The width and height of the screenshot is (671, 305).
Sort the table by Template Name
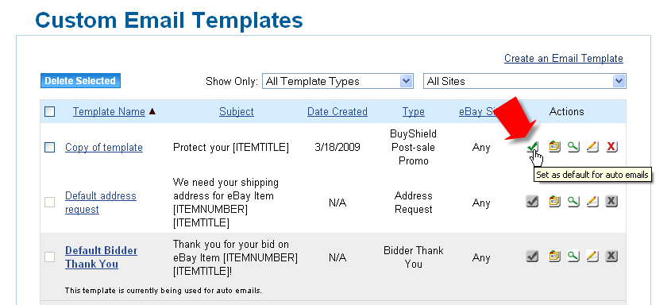tap(109, 112)
